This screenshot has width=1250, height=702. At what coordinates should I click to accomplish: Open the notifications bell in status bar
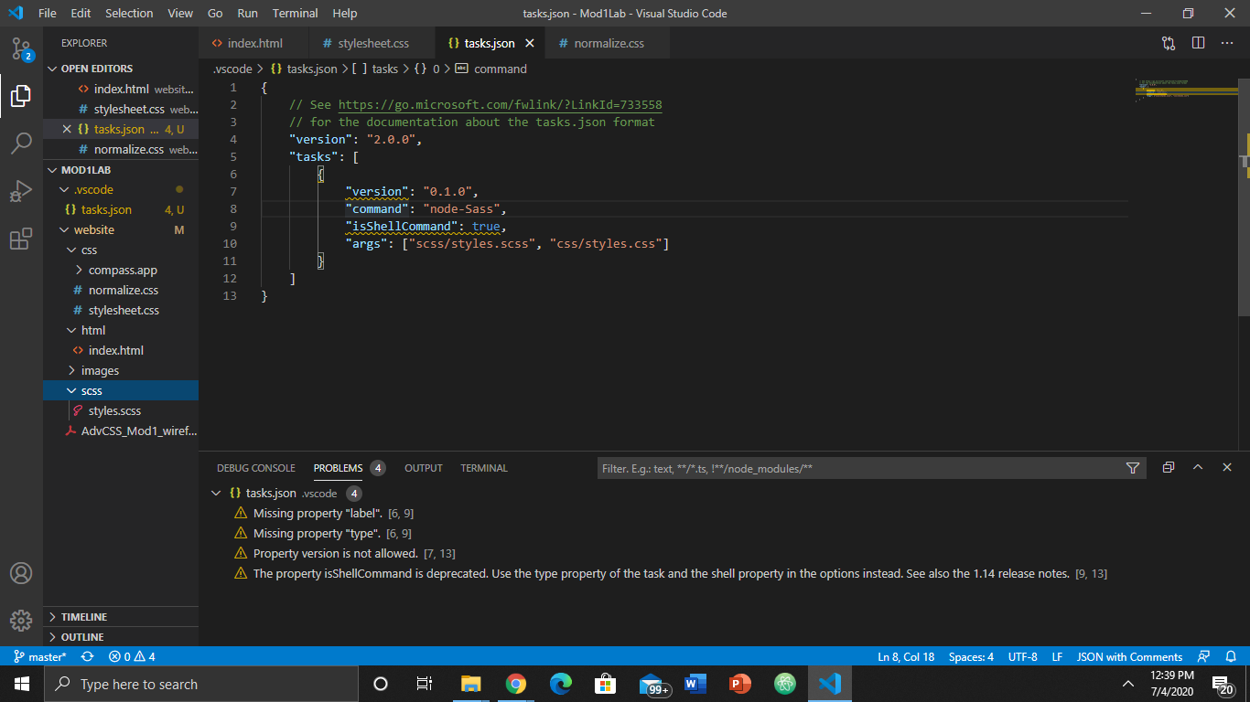tap(1231, 656)
